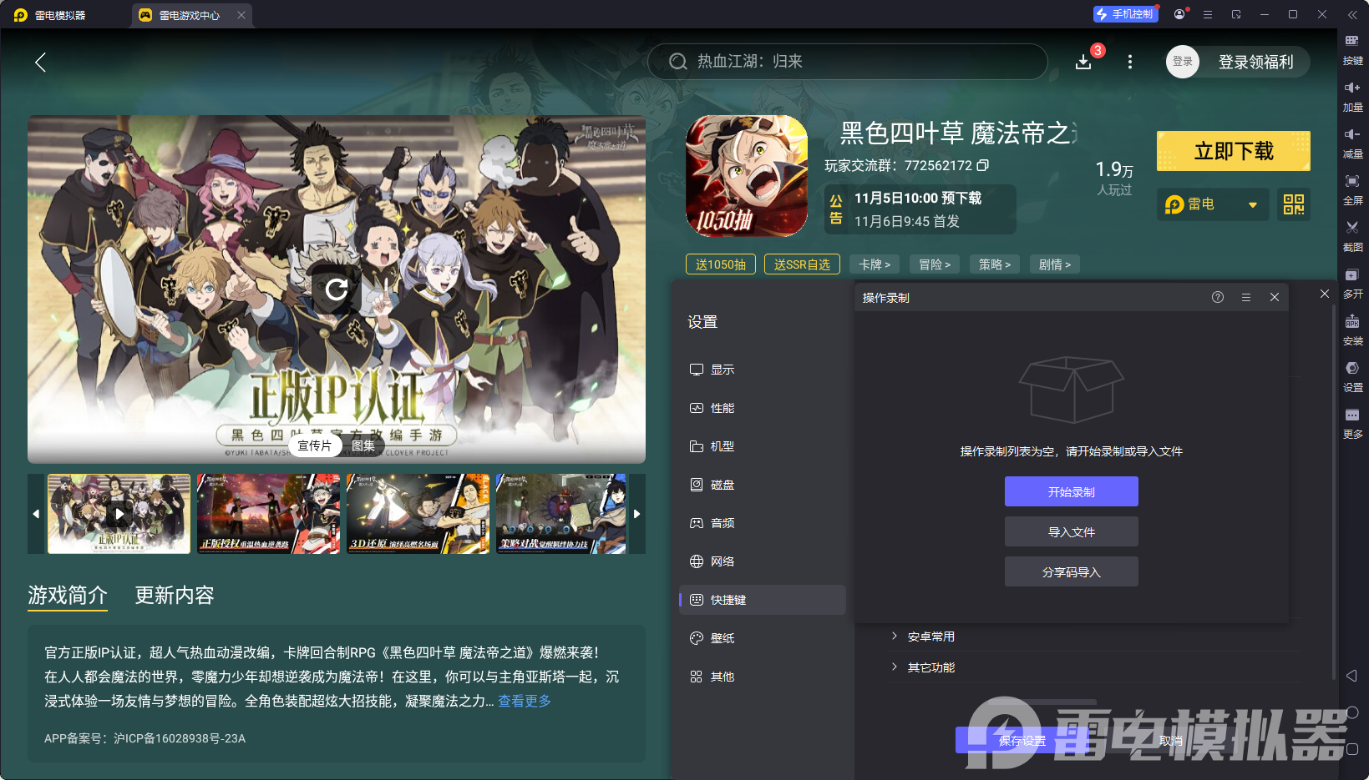Switch to the 图集 tab
This screenshot has width=1369, height=780.
click(x=363, y=445)
